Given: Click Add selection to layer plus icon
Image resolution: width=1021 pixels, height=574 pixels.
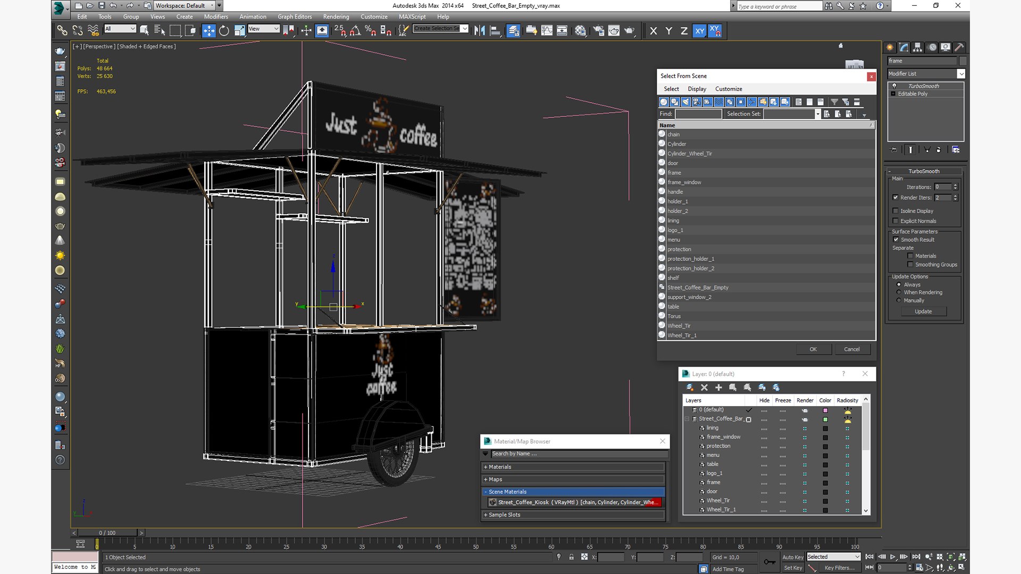Looking at the screenshot, I should click(x=718, y=387).
